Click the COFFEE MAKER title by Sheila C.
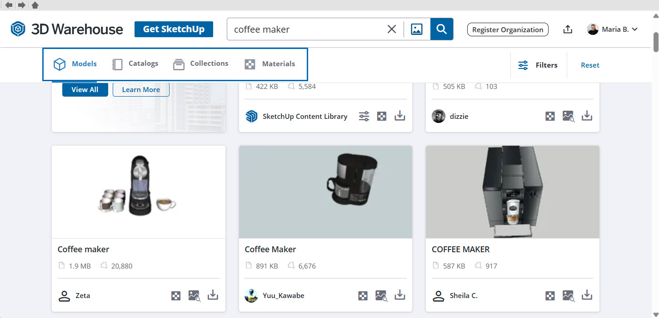The image size is (659, 318). 461,249
